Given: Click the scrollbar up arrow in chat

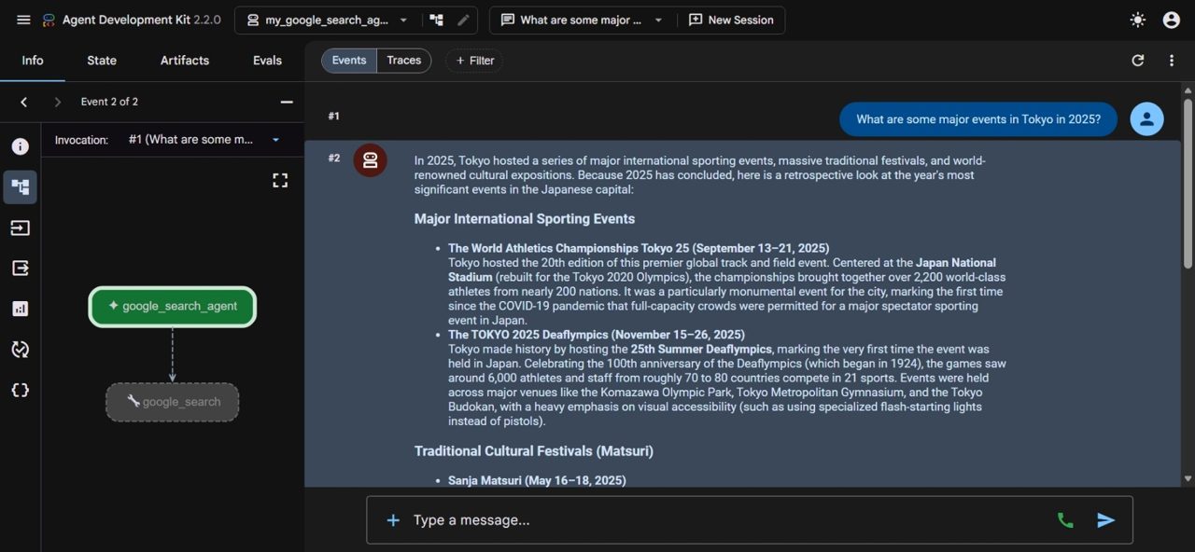Looking at the screenshot, I should click(x=1188, y=90).
